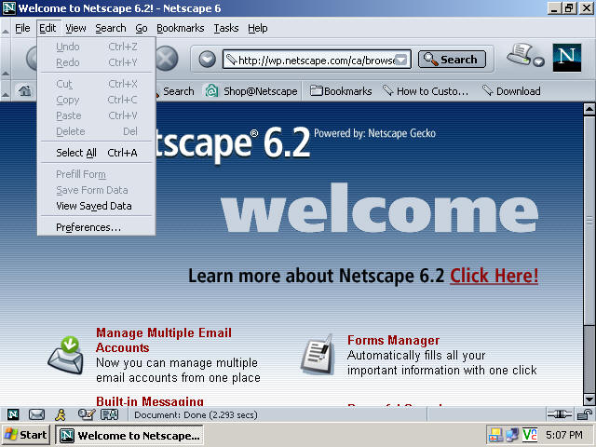Click the Stop loading button icon
This screenshot has width=596, height=447.
coord(167,59)
